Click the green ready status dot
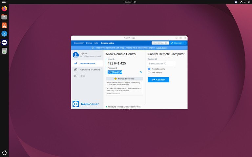 (x=106, y=107)
